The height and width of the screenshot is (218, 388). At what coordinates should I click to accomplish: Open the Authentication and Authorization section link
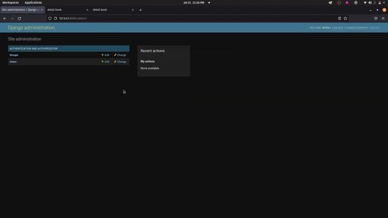pos(34,48)
